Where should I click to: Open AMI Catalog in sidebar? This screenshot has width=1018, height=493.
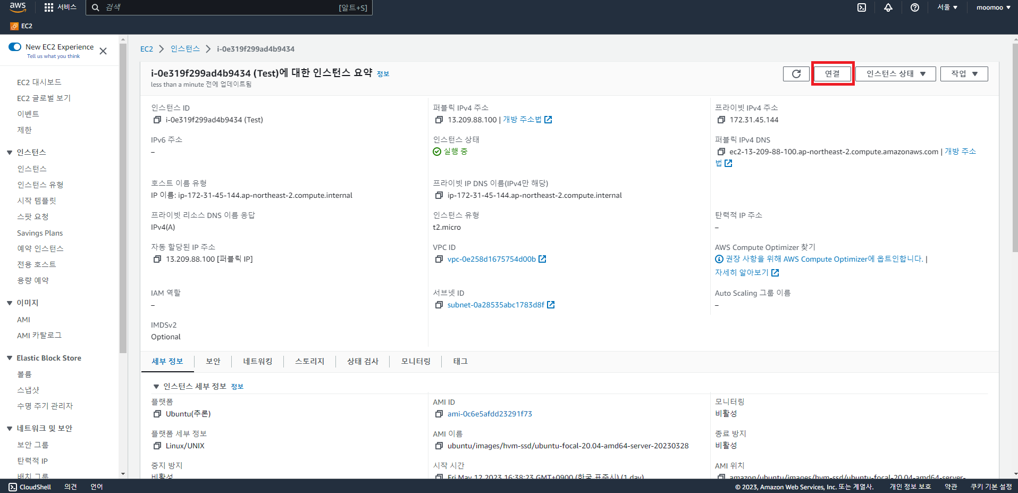click(x=39, y=336)
